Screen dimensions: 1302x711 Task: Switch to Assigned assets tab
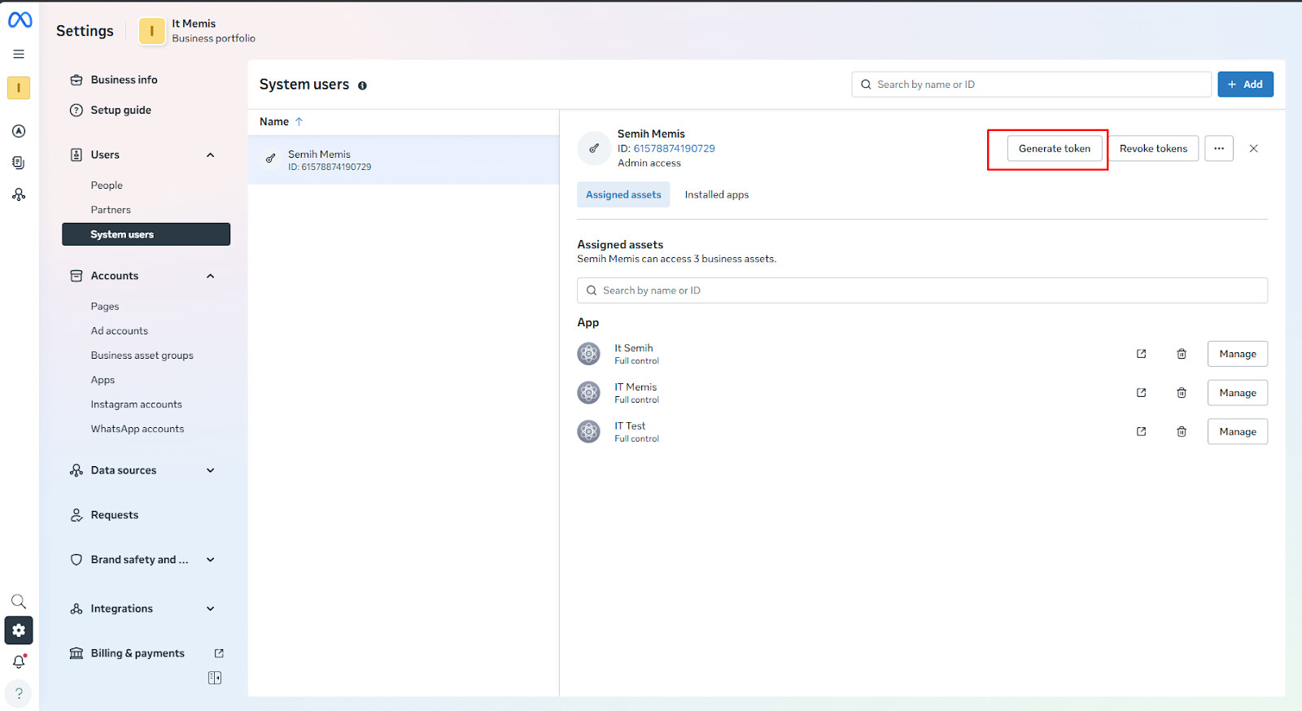pyautogui.click(x=623, y=195)
